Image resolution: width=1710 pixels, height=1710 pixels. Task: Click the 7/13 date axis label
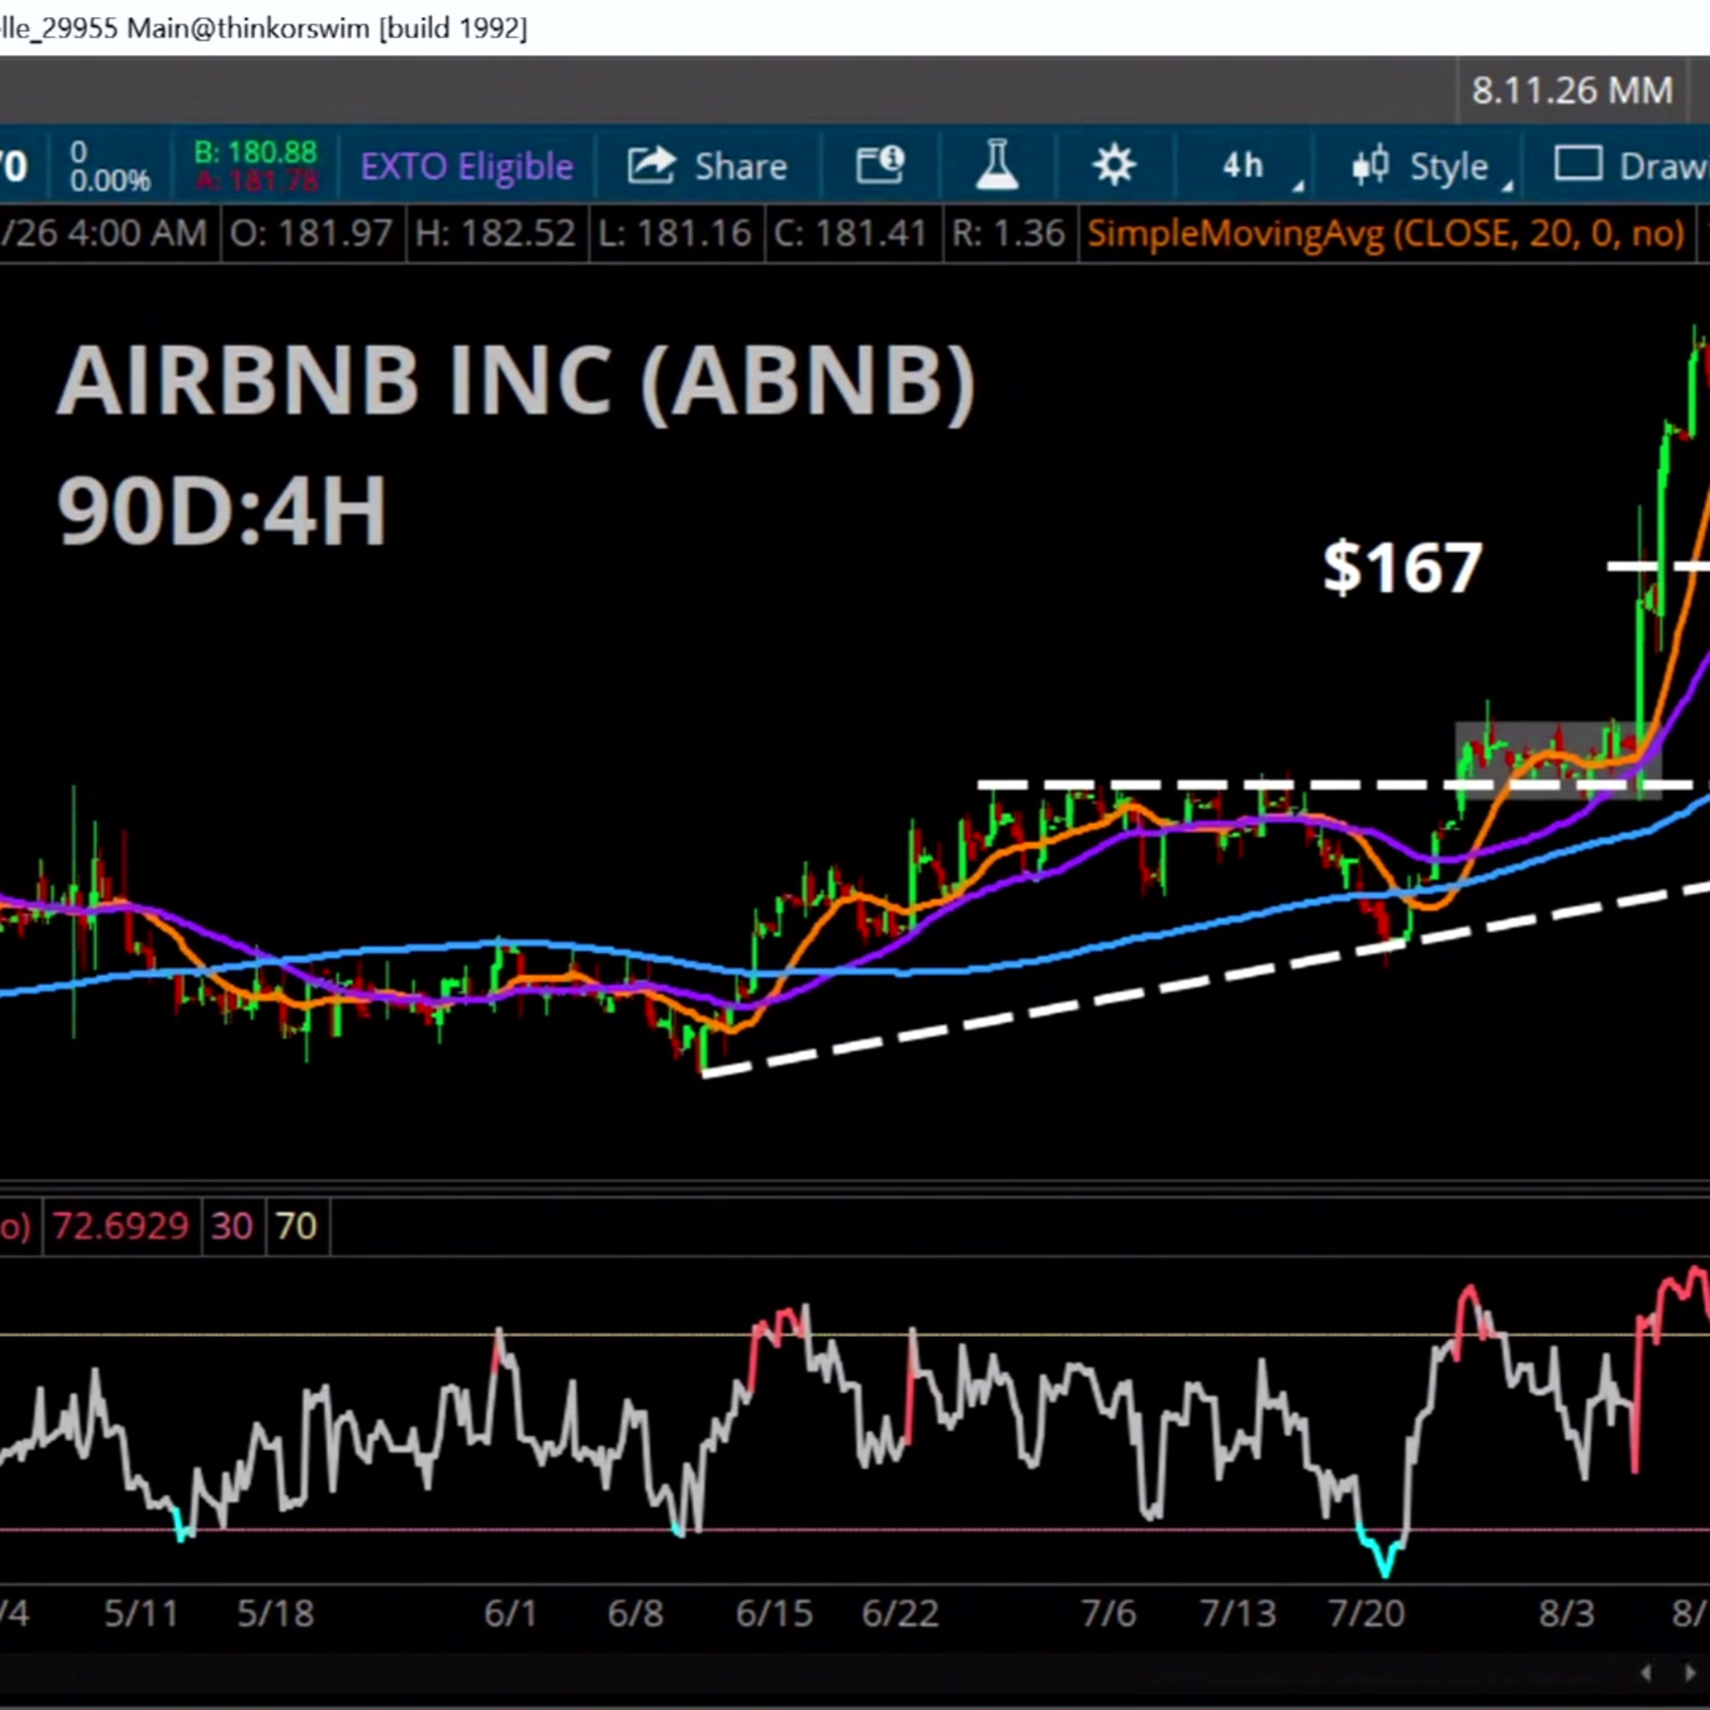click(x=1237, y=1614)
